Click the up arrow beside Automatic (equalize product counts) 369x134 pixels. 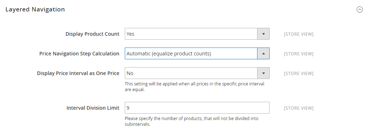pyautogui.click(x=263, y=54)
